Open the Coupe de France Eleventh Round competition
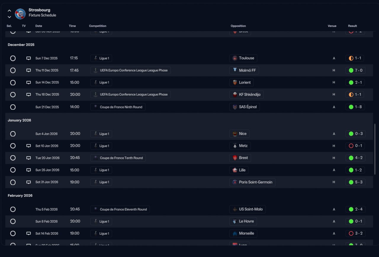This screenshot has height=257, width=379. 120,209
